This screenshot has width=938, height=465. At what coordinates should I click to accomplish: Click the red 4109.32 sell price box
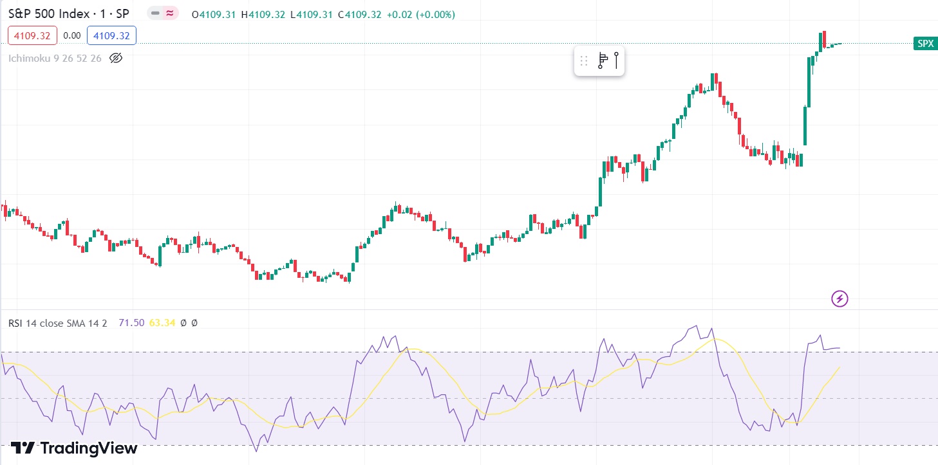coord(33,36)
